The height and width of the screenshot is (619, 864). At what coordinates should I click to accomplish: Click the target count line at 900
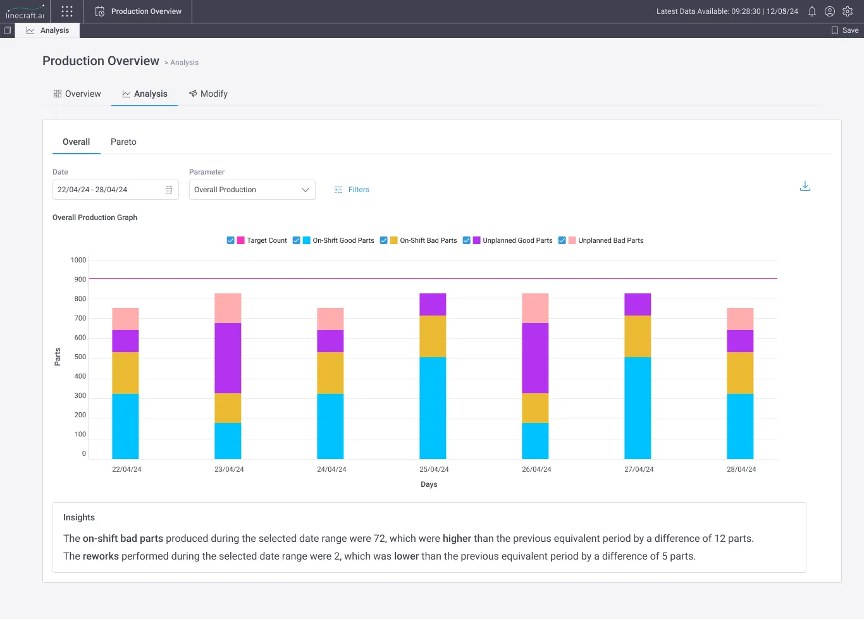433,278
